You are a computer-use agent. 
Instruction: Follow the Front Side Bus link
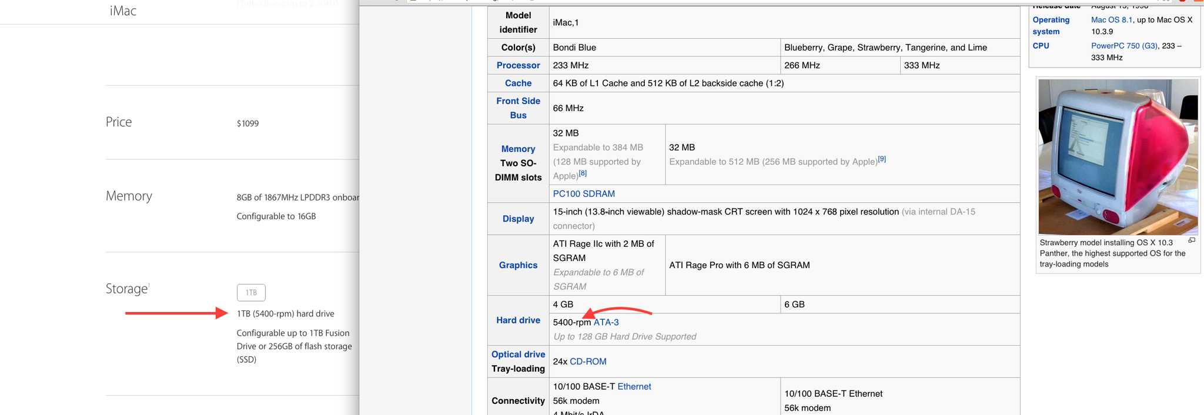pyautogui.click(x=518, y=108)
